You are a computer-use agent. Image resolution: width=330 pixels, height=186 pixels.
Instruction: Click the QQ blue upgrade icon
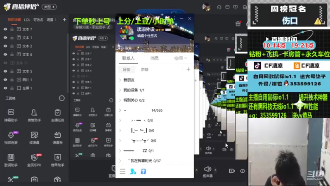(x=143, y=171)
